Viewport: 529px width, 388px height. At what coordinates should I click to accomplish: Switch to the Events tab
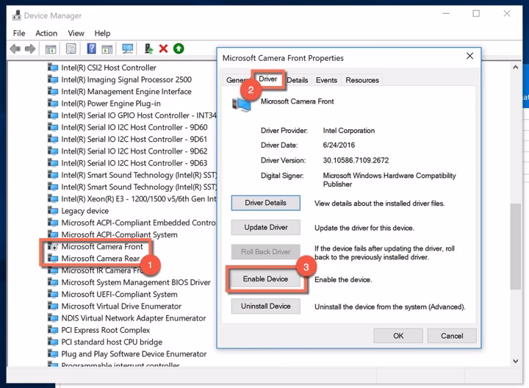point(326,80)
